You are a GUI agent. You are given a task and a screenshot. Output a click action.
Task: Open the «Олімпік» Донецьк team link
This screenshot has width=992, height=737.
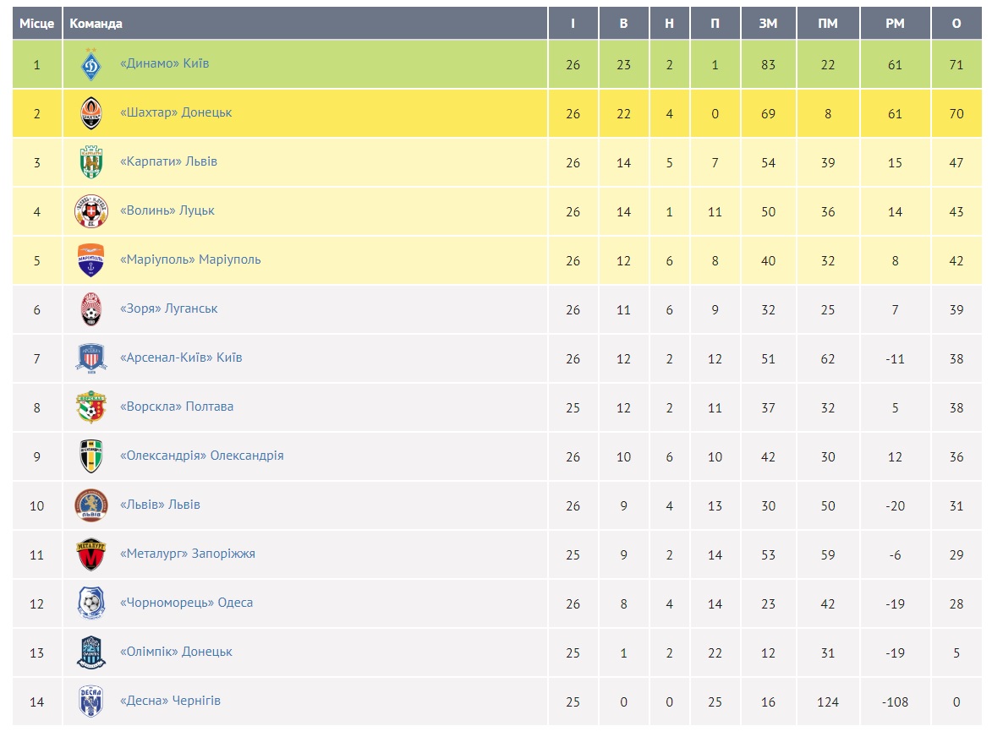click(176, 652)
